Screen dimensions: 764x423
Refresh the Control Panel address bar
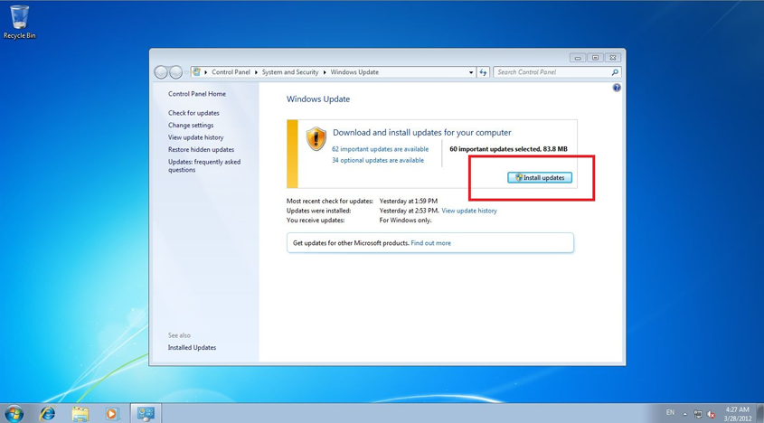pyautogui.click(x=483, y=72)
